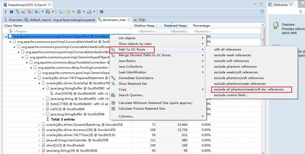Open dropdown next to calculator icon
The height and width of the screenshot is (154, 305).
coord(84,12)
